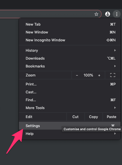Expand the History submenu
Image resolution: width=122 pixels, height=165 pixels.
pyautogui.click(x=70, y=50)
